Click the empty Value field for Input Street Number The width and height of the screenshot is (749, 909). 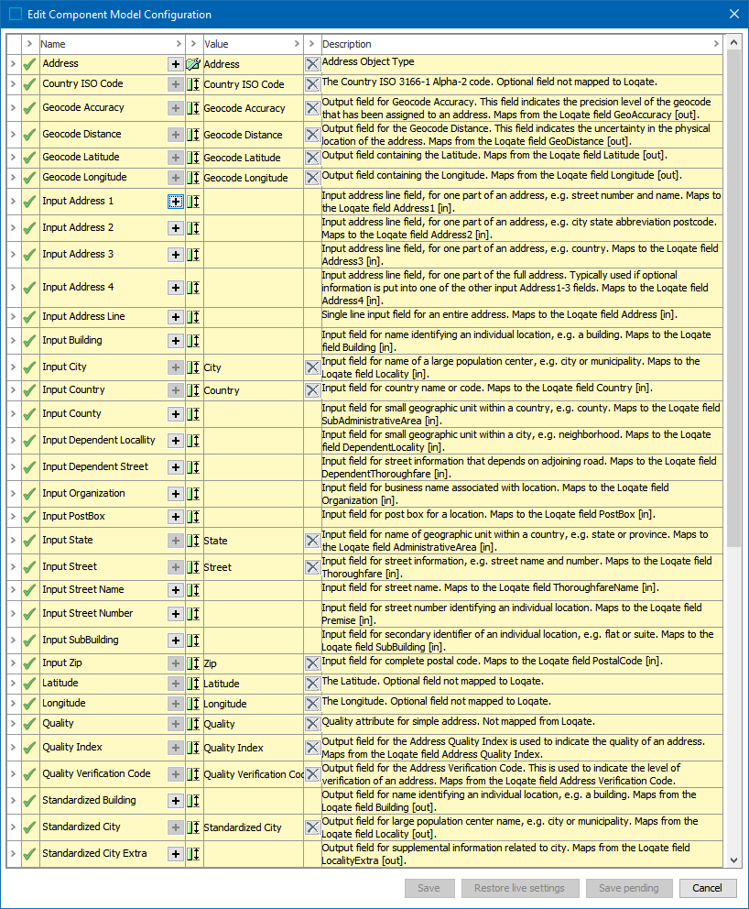tap(253, 613)
